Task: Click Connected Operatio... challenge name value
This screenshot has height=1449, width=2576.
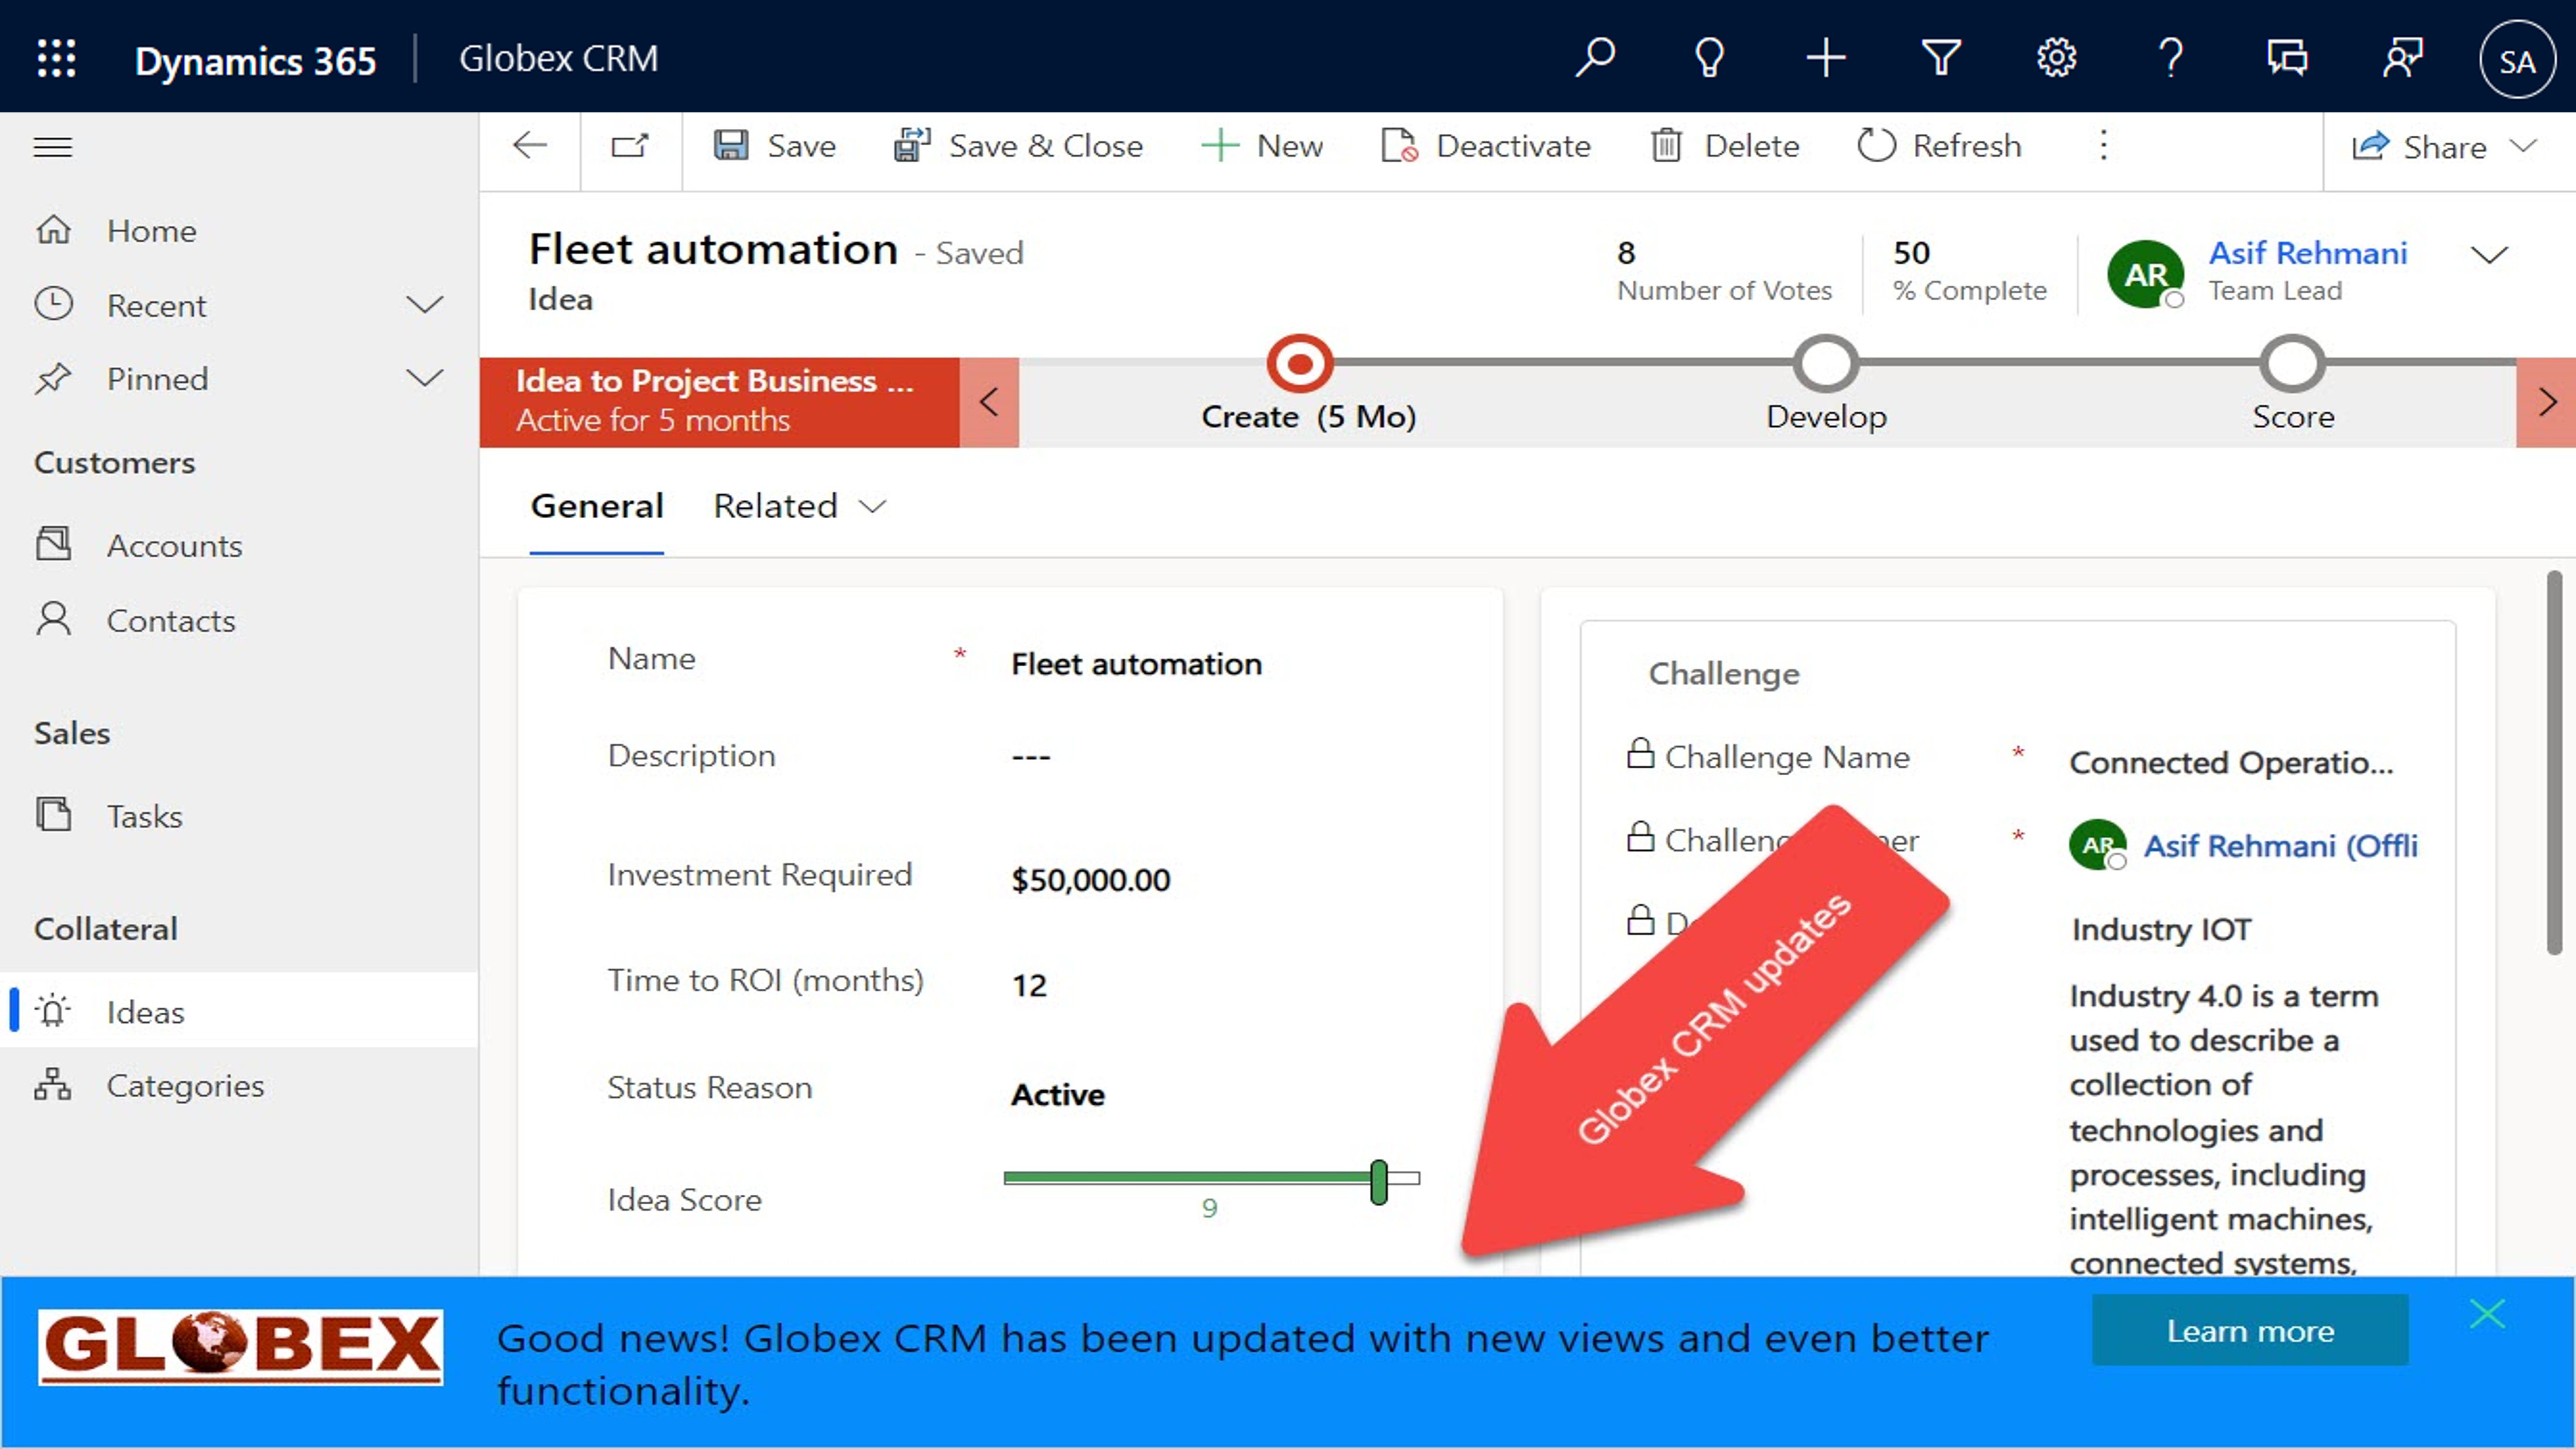Action: pyautogui.click(x=2231, y=763)
